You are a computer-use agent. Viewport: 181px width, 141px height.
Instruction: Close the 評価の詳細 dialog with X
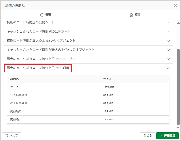175,5
